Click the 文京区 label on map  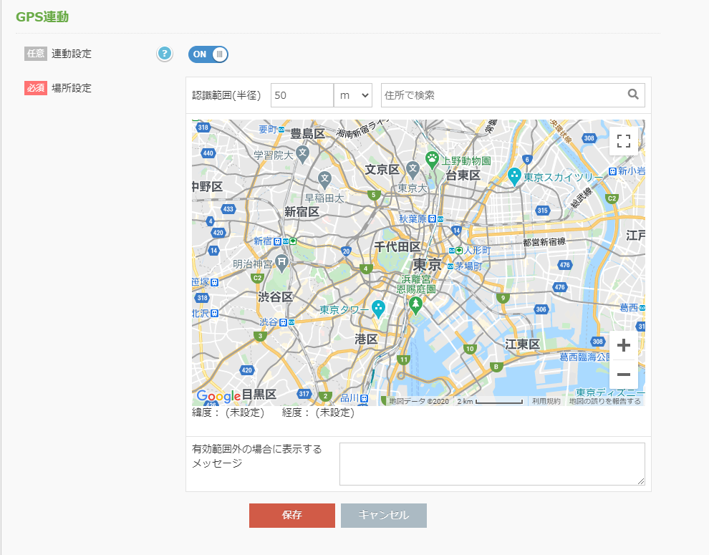pos(382,170)
